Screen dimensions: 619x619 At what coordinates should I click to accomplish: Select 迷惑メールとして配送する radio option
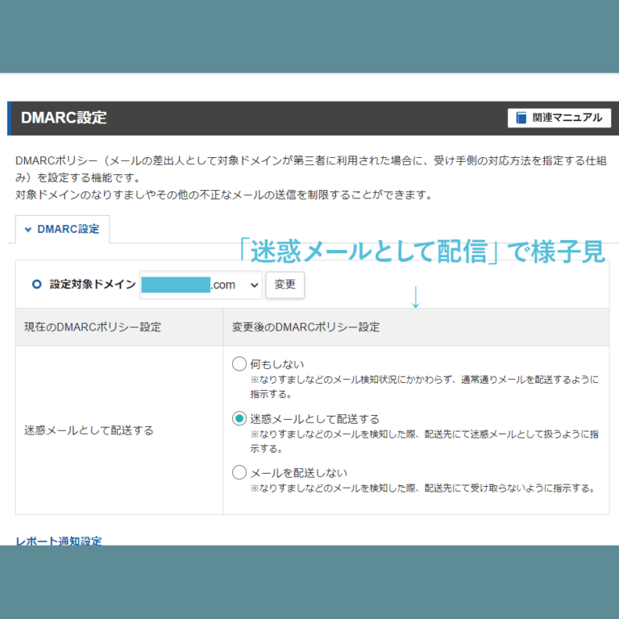(x=239, y=418)
